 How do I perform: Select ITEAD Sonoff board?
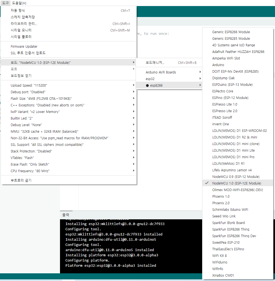tap(238, 118)
